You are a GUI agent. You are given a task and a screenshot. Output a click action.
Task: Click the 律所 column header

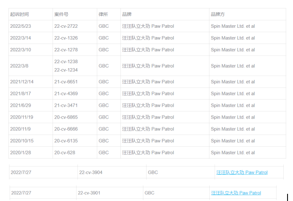pyautogui.click(x=103, y=14)
